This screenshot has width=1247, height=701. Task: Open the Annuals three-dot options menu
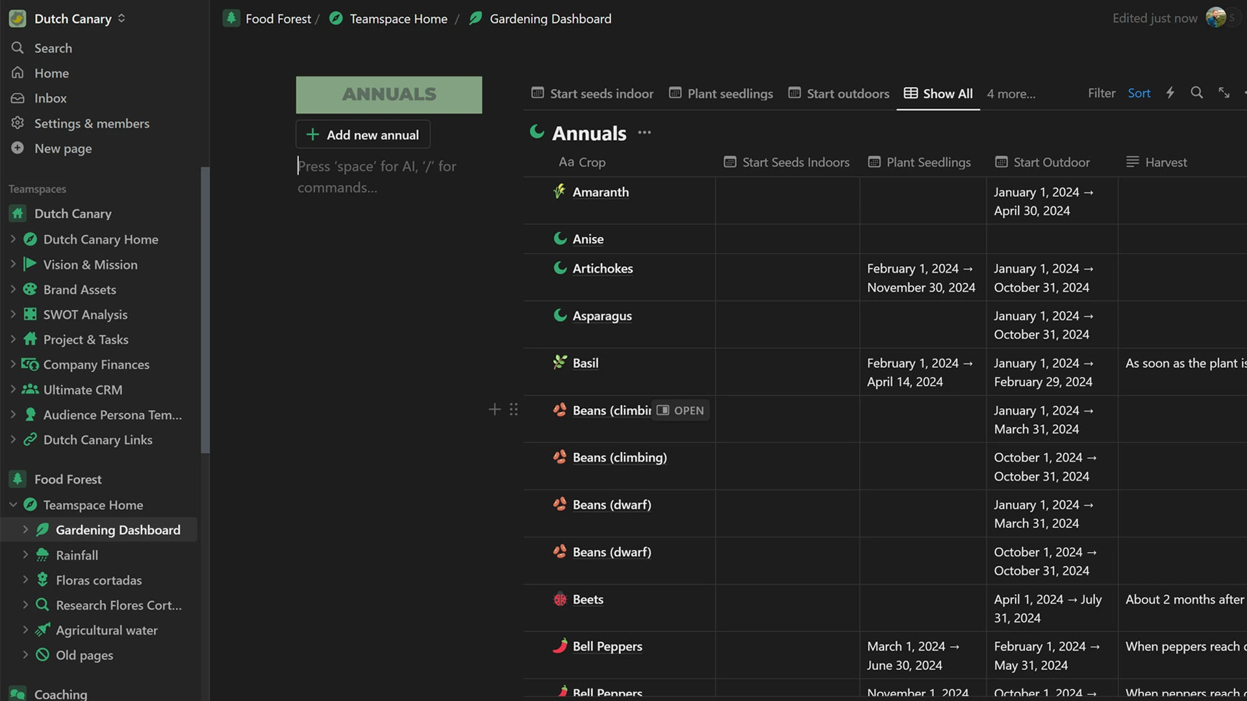[x=644, y=132]
